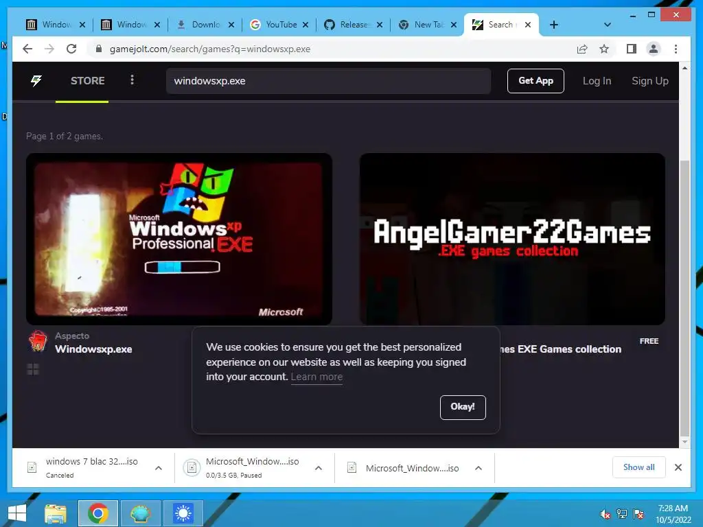This screenshot has width=703, height=527.
Task: Switch to the first Window tab
Action: tap(56, 25)
